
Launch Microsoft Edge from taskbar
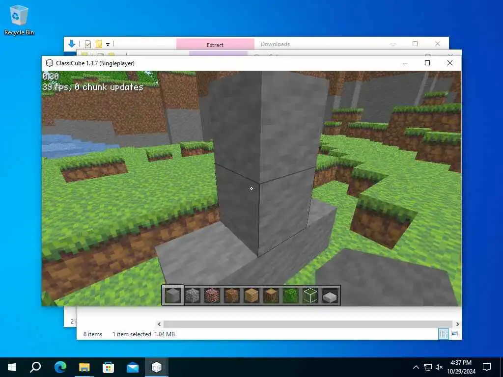coord(60,367)
